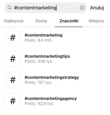Switch to the Najlepsze tab

pyautogui.click(x=14, y=21)
